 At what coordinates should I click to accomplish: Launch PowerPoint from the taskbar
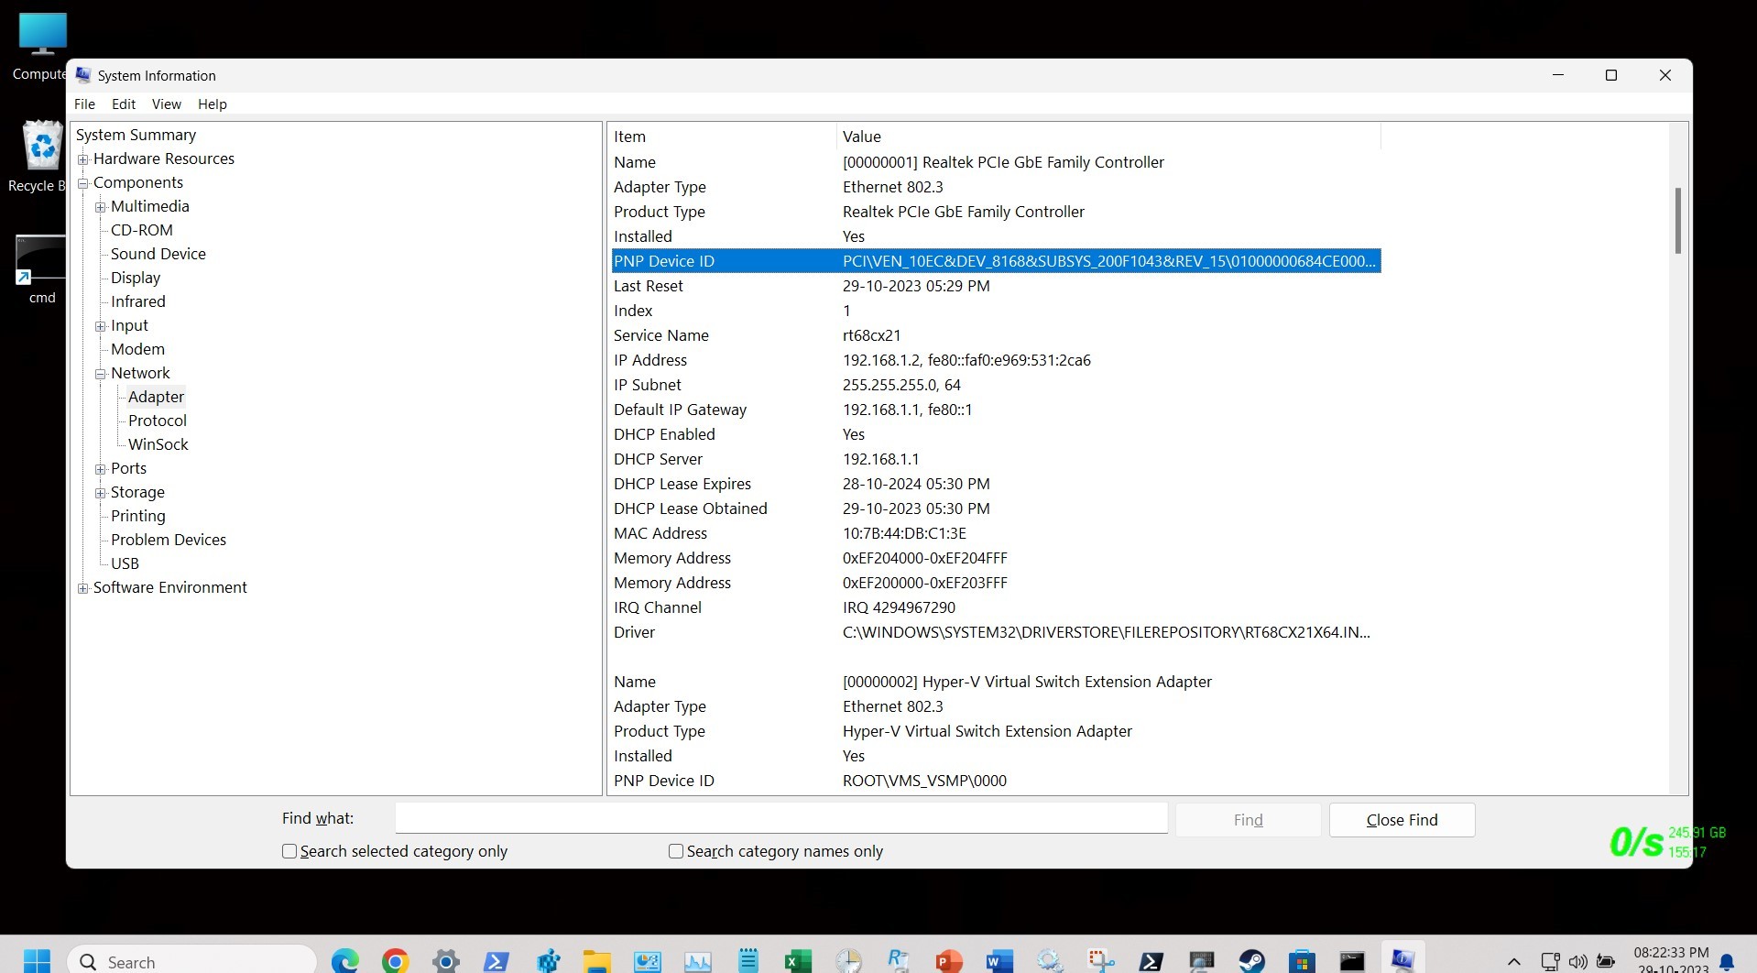[949, 961]
